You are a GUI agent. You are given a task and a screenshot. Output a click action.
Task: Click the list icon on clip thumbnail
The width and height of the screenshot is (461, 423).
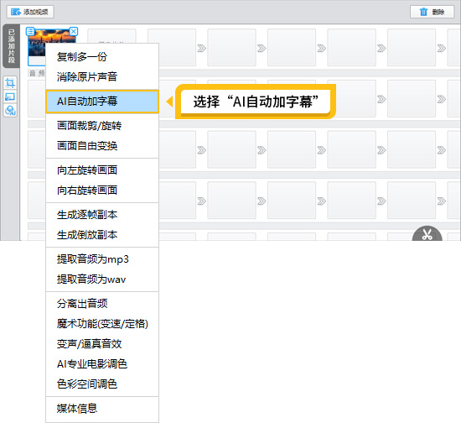click(x=30, y=31)
